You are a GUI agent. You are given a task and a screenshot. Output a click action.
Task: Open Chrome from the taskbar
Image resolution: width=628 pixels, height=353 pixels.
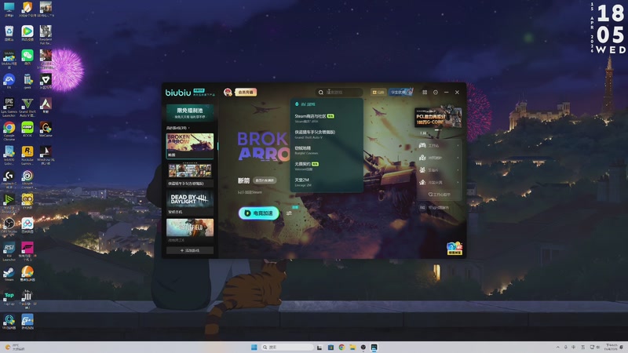pos(341,348)
